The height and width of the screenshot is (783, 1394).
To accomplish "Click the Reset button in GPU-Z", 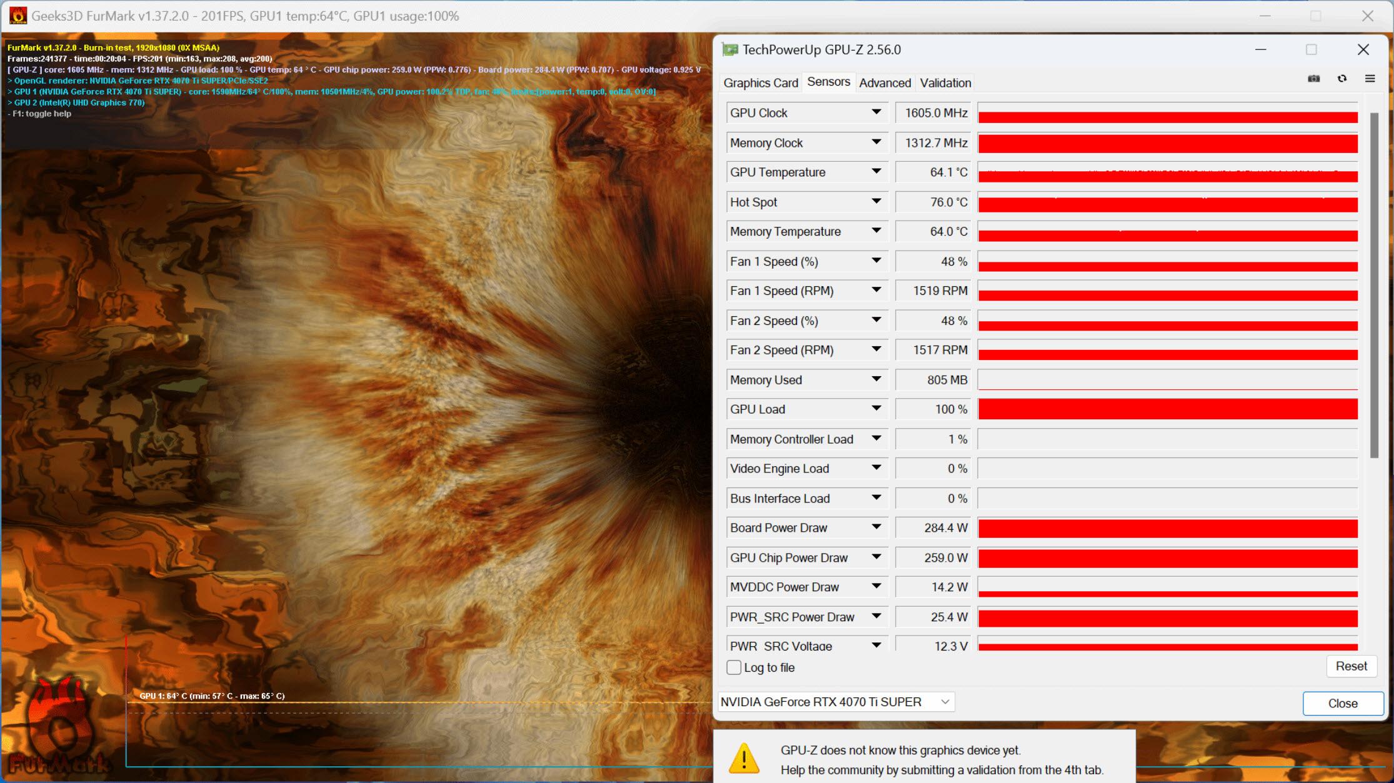I will point(1350,666).
